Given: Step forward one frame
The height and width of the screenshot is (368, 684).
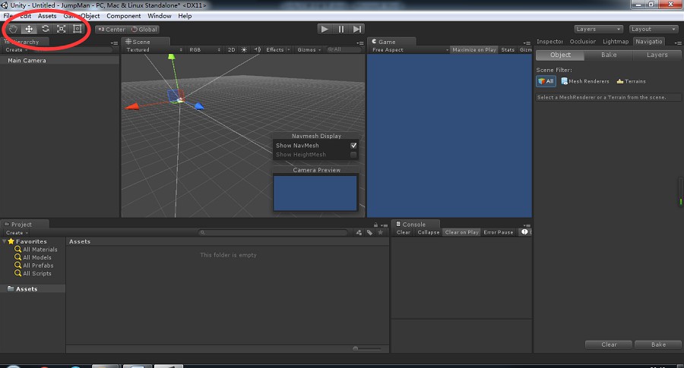Looking at the screenshot, I should click(x=357, y=29).
